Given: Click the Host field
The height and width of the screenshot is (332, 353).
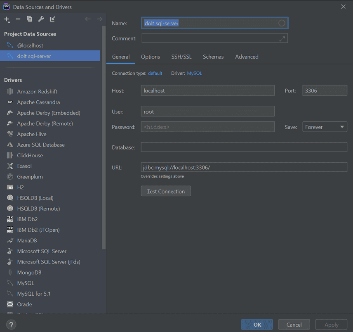Looking at the screenshot, I should pos(207,90).
